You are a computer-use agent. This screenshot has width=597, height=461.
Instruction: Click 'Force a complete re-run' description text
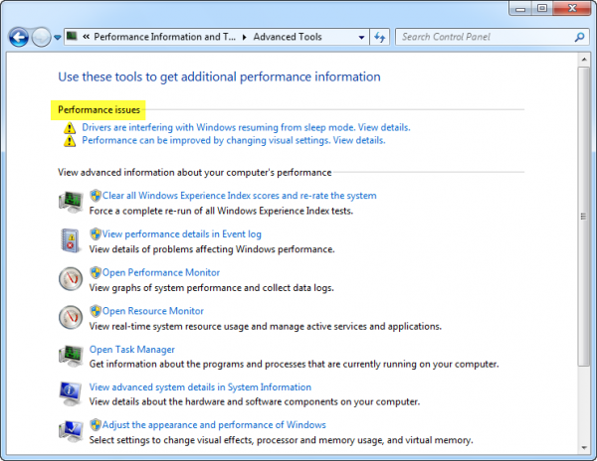point(221,211)
